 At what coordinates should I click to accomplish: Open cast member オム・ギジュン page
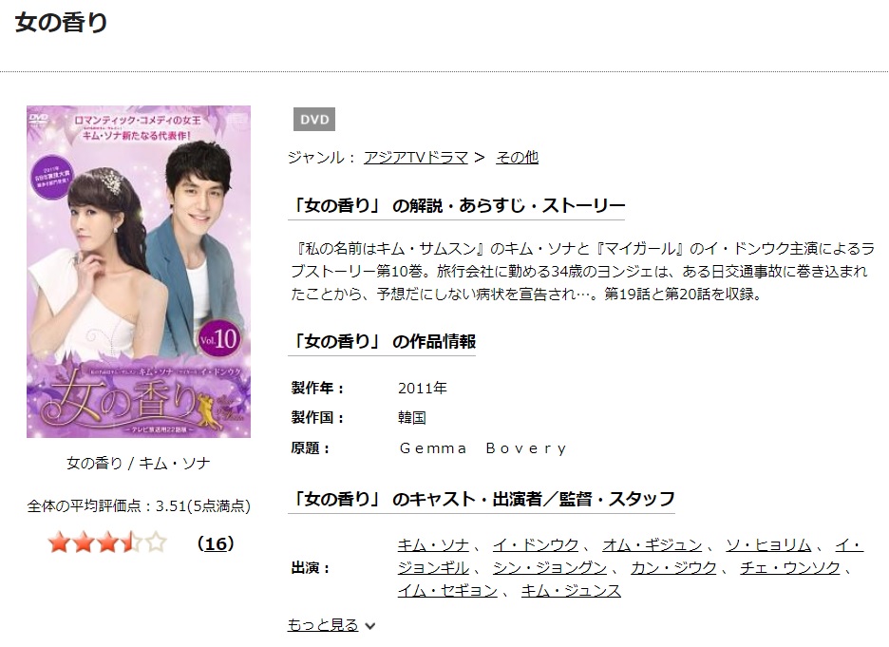coord(652,545)
